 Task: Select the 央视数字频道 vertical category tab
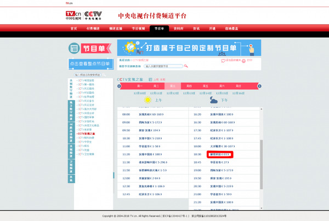[71, 89]
